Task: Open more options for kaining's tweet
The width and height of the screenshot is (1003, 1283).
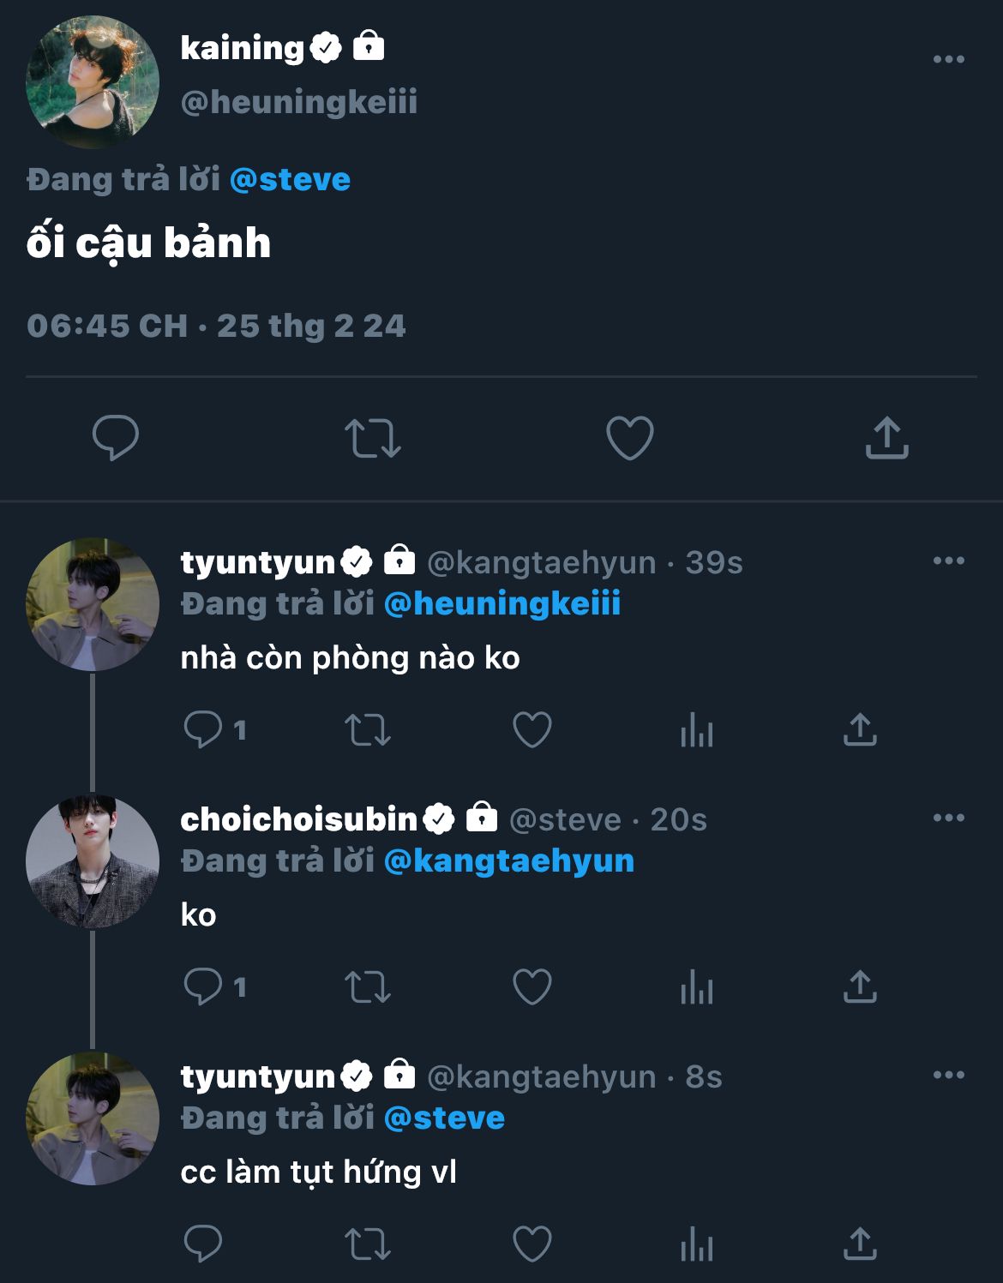Action: point(948,59)
